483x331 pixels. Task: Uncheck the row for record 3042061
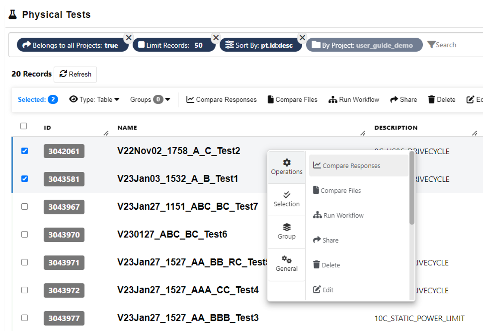[x=25, y=151]
